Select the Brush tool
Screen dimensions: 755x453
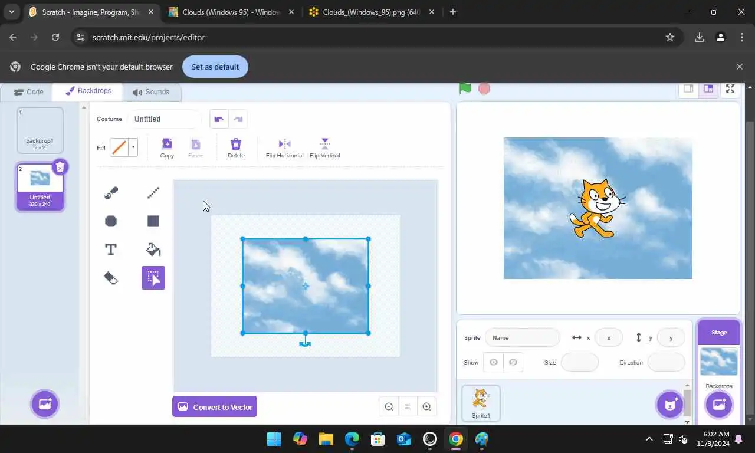111,192
